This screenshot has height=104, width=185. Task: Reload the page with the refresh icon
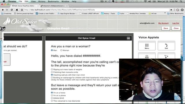(12, 10)
